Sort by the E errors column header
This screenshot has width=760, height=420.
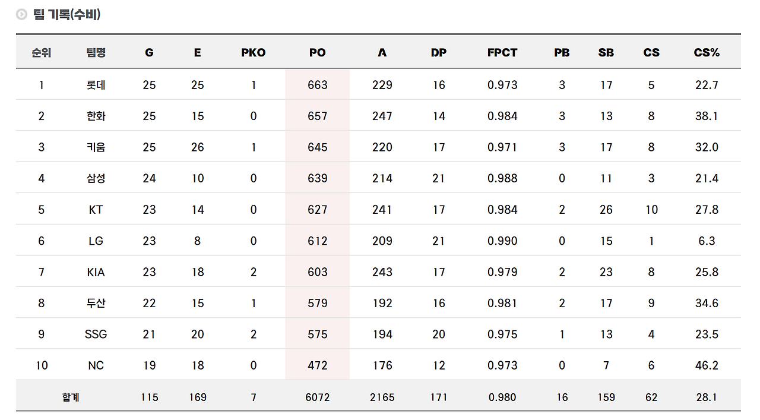click(x=197, y=52)
